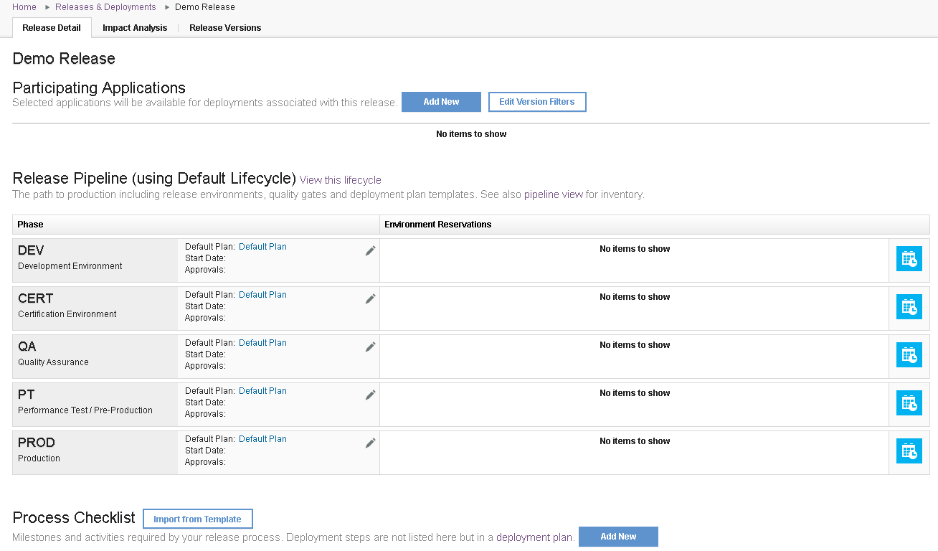Open the Default Plan for DEV

pyautogui.click(x=262, y=246)
